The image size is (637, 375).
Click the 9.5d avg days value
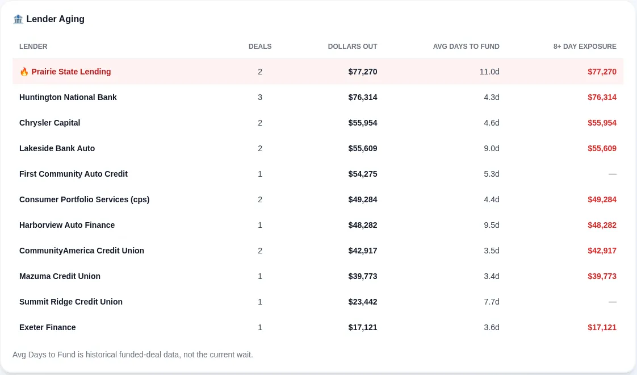pos(492,226)
